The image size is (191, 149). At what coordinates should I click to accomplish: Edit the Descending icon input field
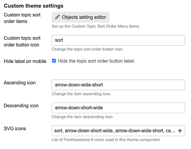coord(118,108)
